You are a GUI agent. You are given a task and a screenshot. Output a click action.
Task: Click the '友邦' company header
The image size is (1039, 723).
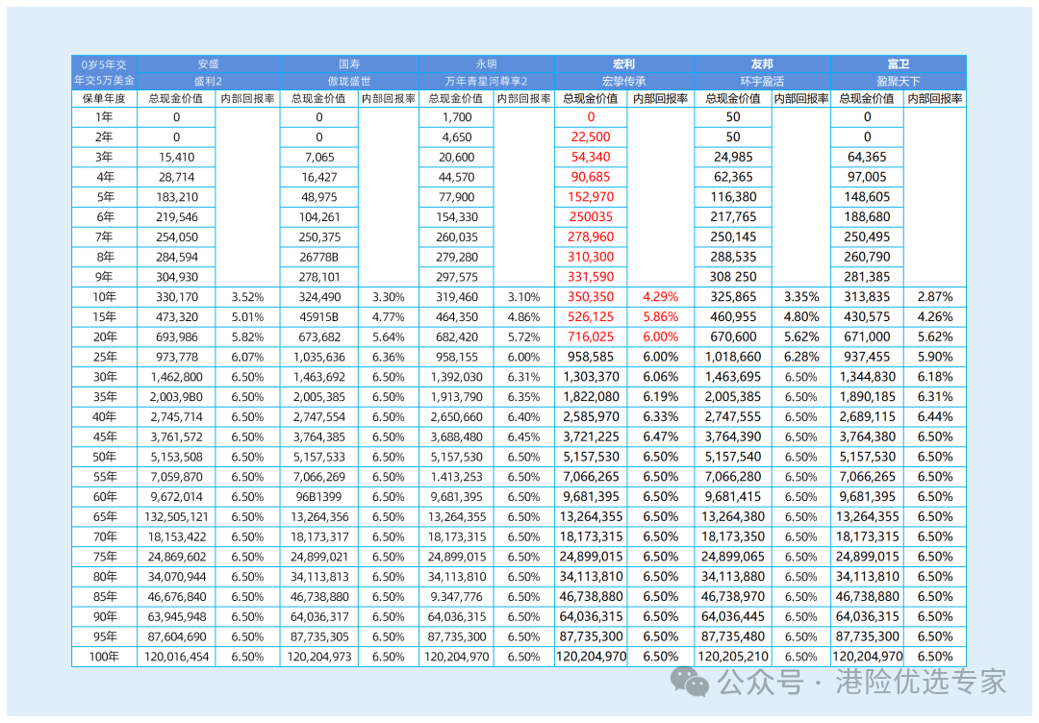point(762,64)
